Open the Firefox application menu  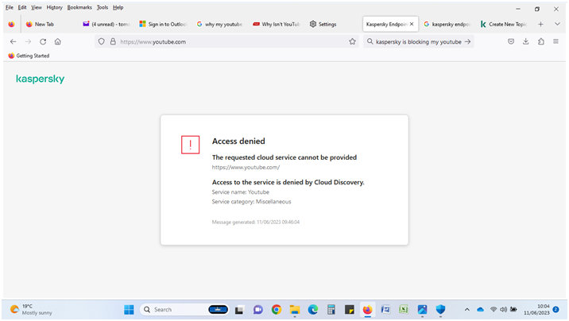click(555, 41)
